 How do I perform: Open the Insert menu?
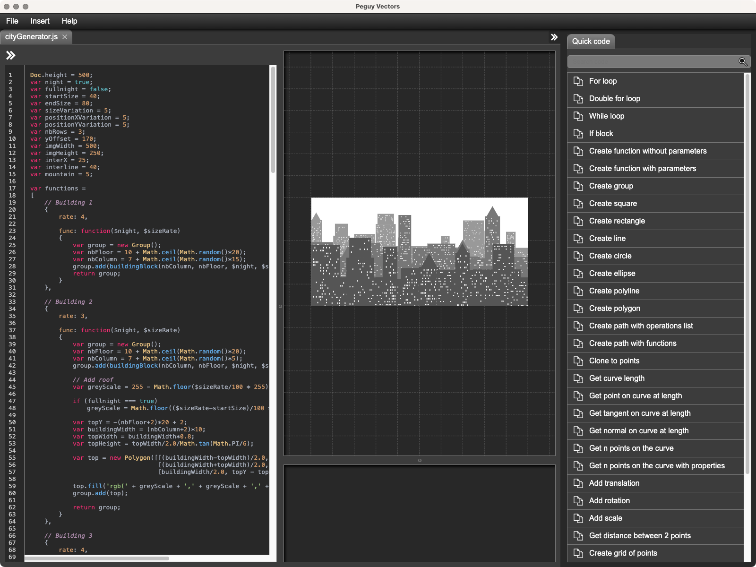40,21
